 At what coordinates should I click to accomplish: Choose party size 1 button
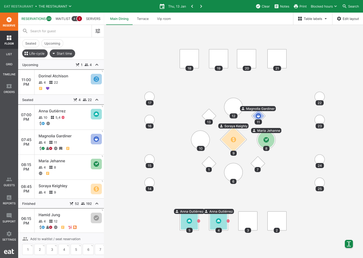coord(28,249)
